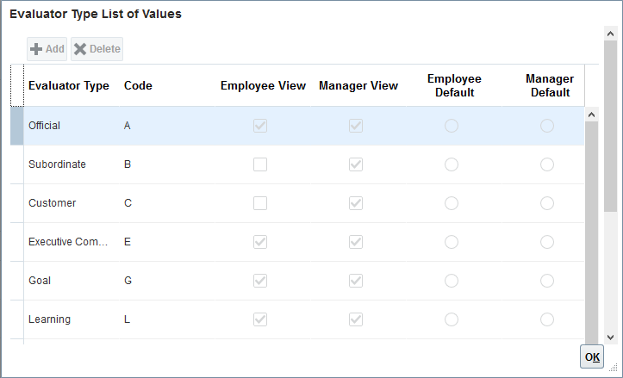
Task: Click the Code column header
Action: click(138, 86)
